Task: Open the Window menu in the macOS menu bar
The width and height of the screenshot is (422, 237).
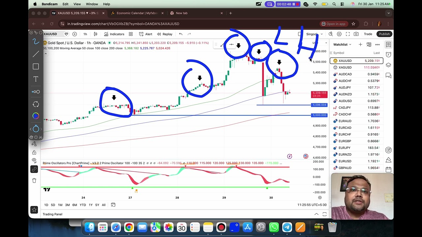Action: (x=92, y=4)
